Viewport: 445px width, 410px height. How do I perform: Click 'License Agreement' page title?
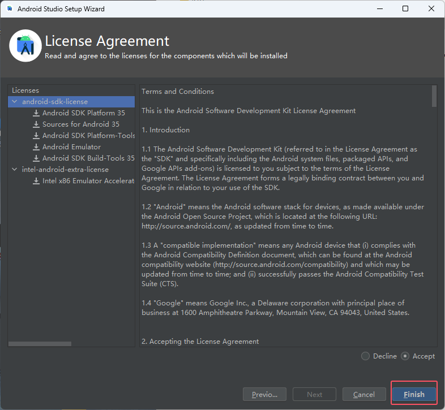point(107,41)
